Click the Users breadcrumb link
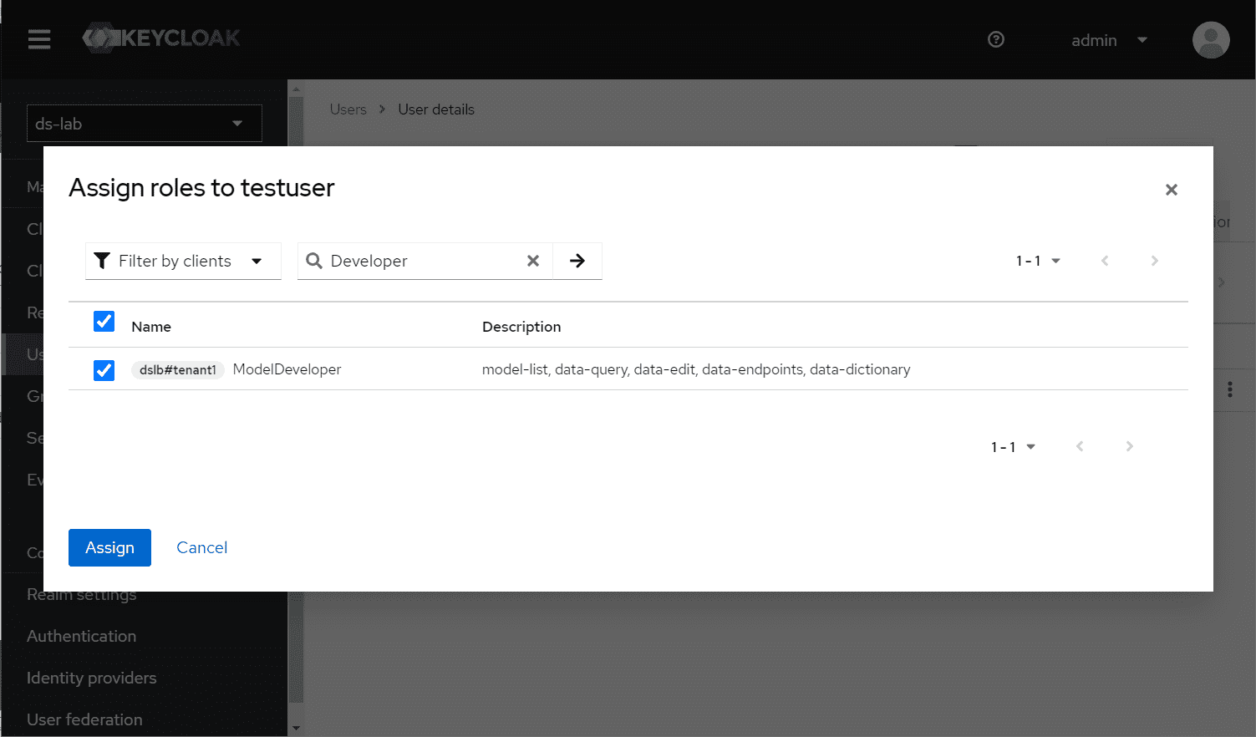The width and height of the screenshot is (1256, 737). point(348,109)
